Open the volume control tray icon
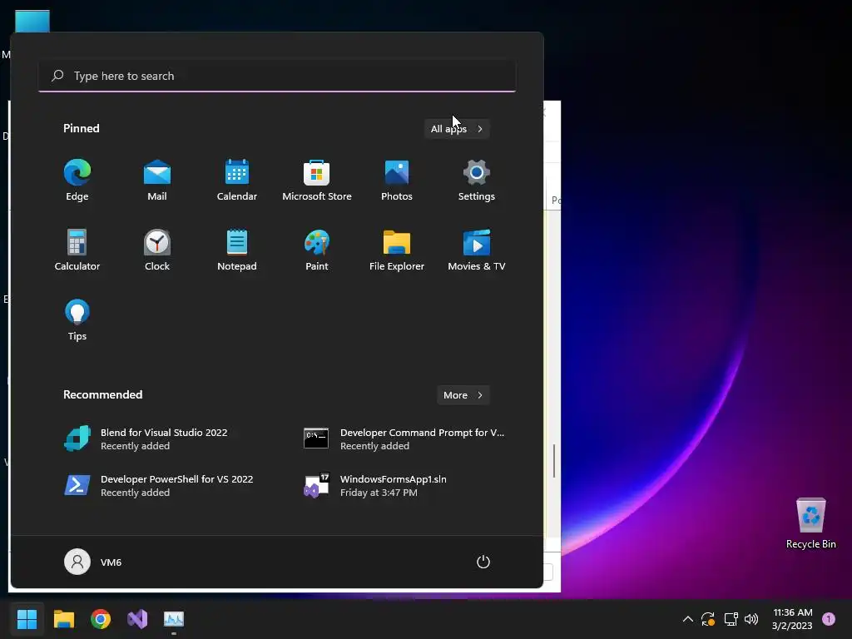 point(751,619)
